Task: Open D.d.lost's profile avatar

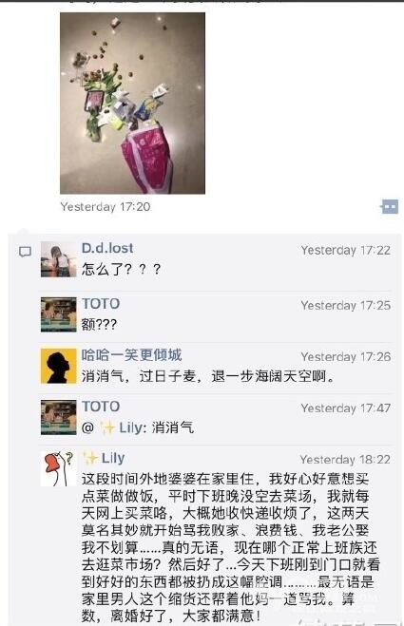Action: tap(58, 259)
